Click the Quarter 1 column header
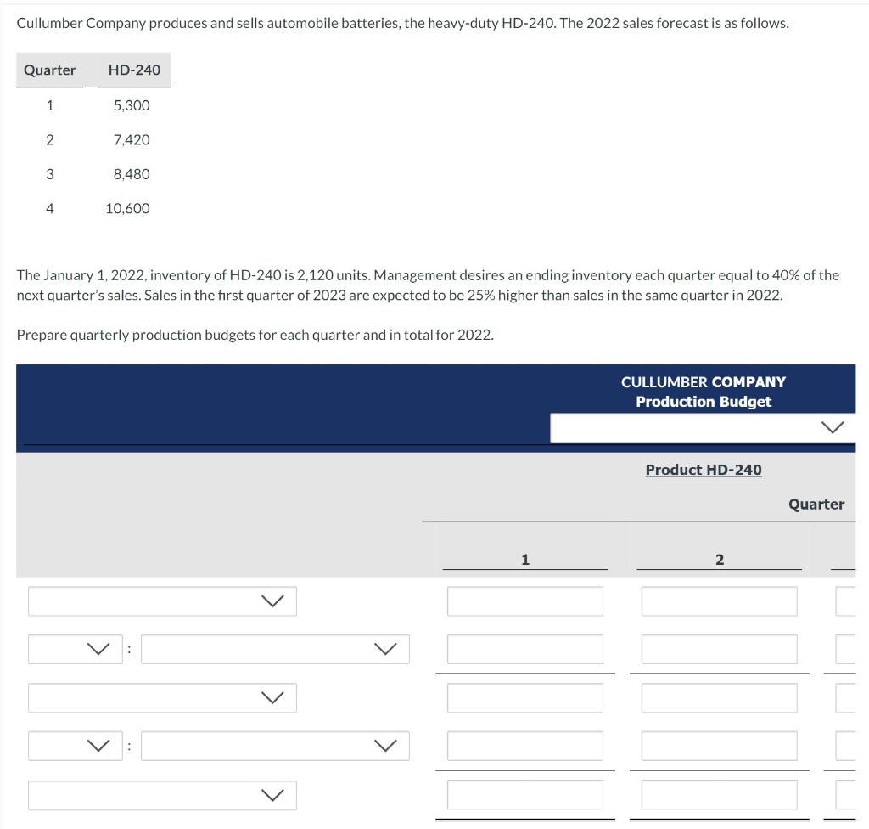869x829 pixels. coord(525,560)
